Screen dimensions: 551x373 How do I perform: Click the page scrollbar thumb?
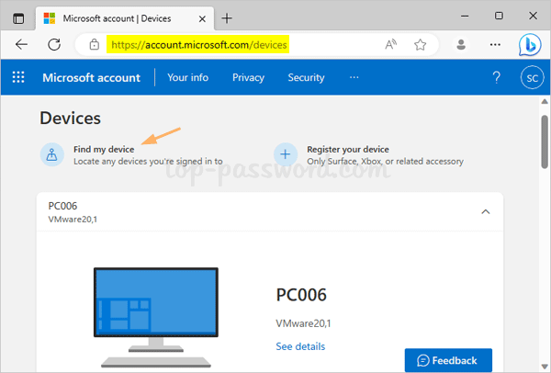tap(545, 142)
